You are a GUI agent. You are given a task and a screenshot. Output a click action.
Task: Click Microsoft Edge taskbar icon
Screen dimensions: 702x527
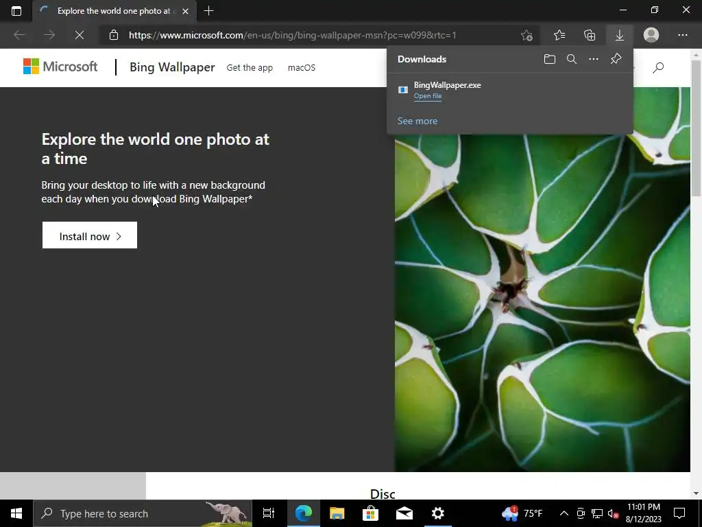(303, 513)
